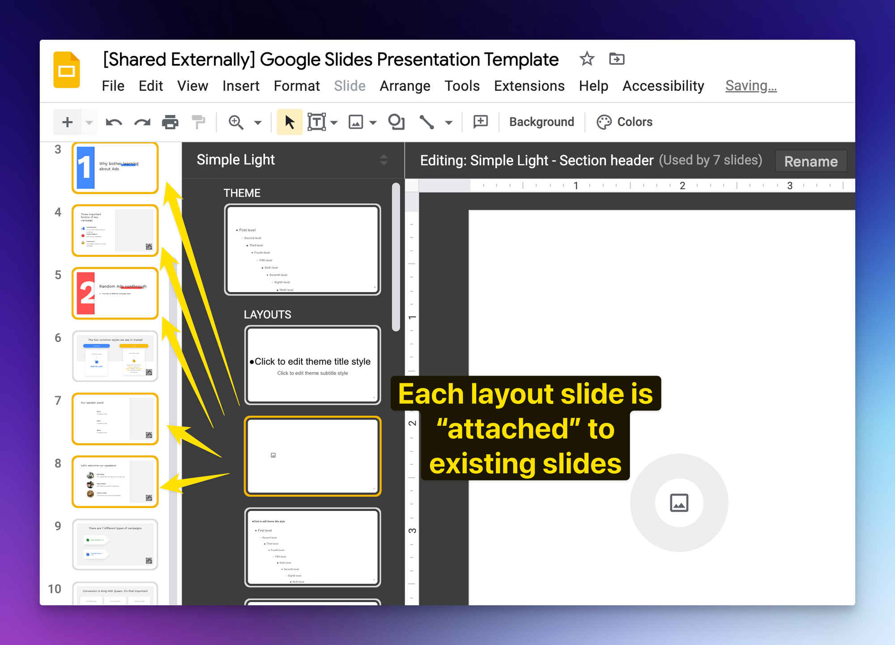Click the Background button

pos(541,122)
